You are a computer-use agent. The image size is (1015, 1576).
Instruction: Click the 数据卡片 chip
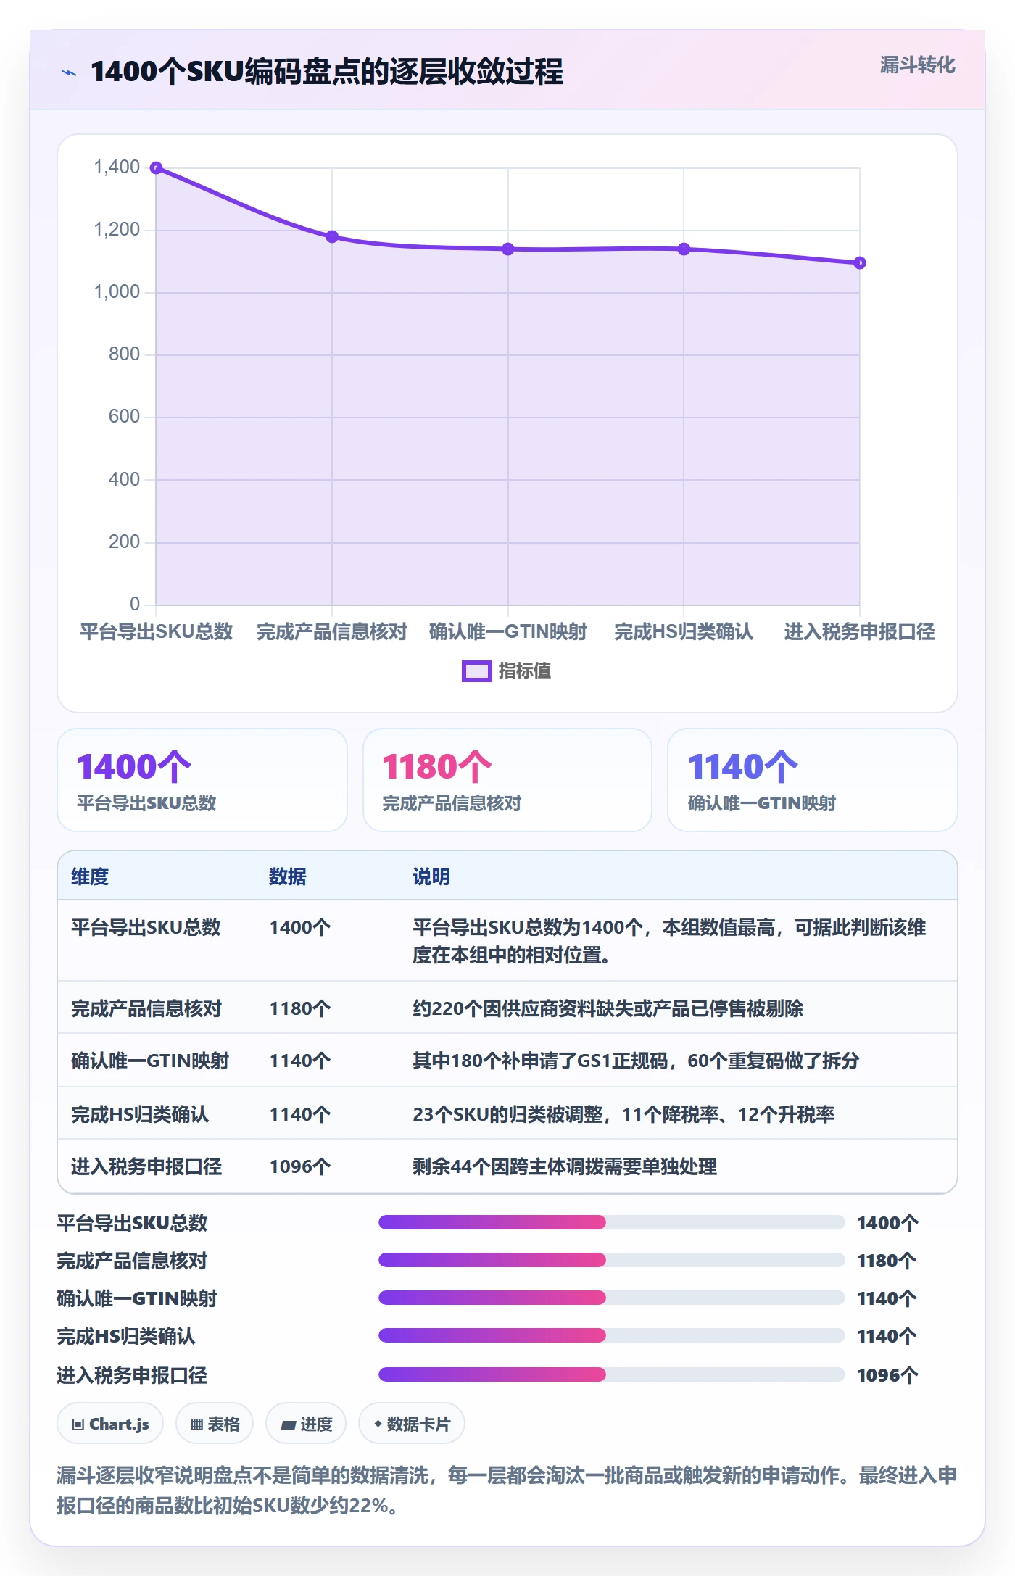(412, 1424)
